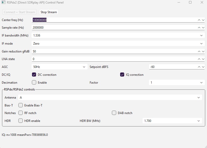Turn on HDR enable checkbox

click(21, 121)
